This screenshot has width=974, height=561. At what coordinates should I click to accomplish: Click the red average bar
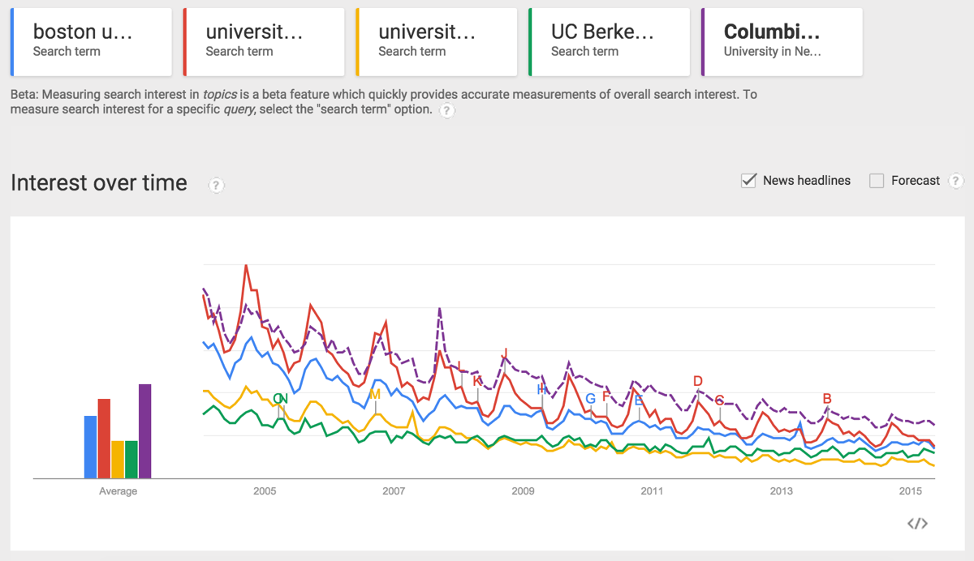click(104, 439)
